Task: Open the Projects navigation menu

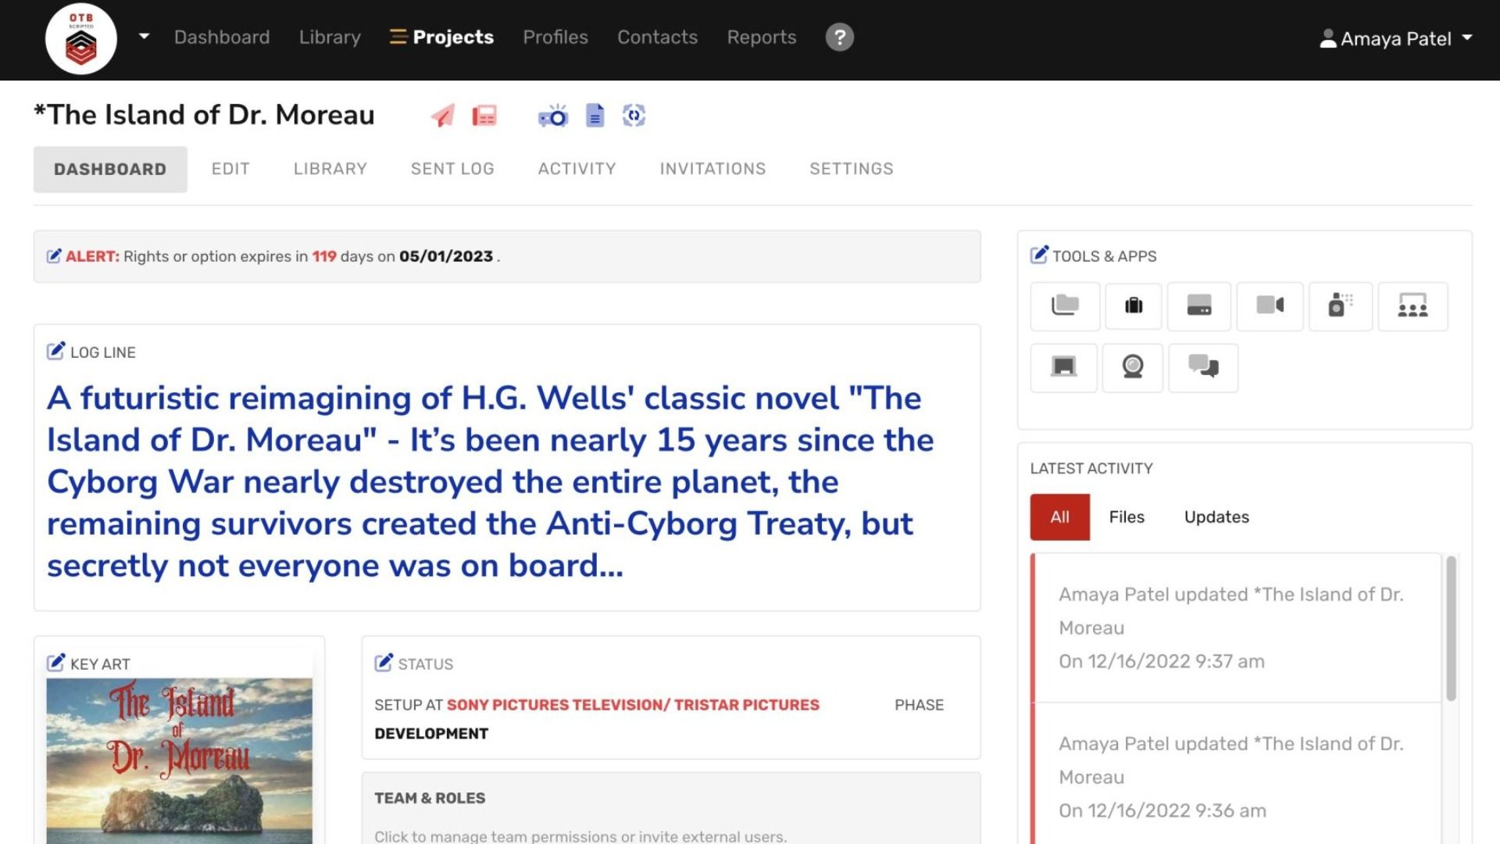Action: coord(442,38)
